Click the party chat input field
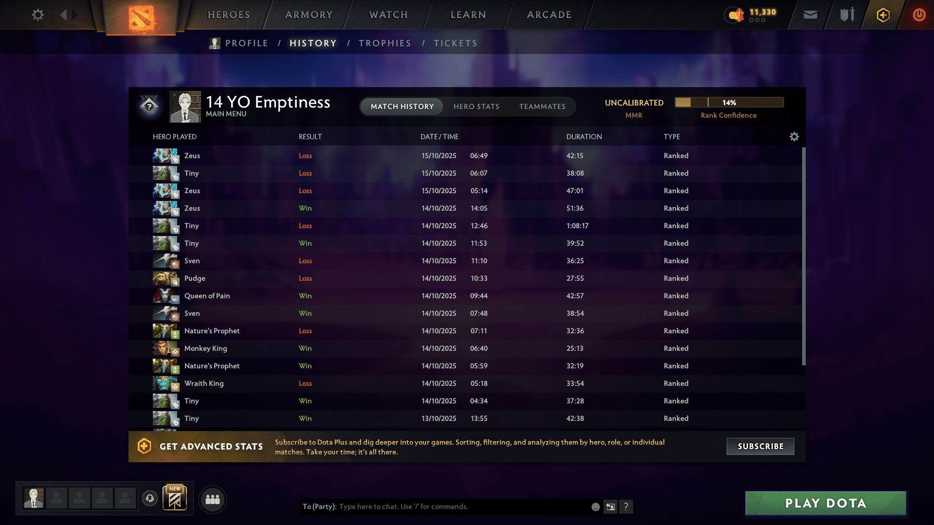The image size is (934, 525). [462, 507]
